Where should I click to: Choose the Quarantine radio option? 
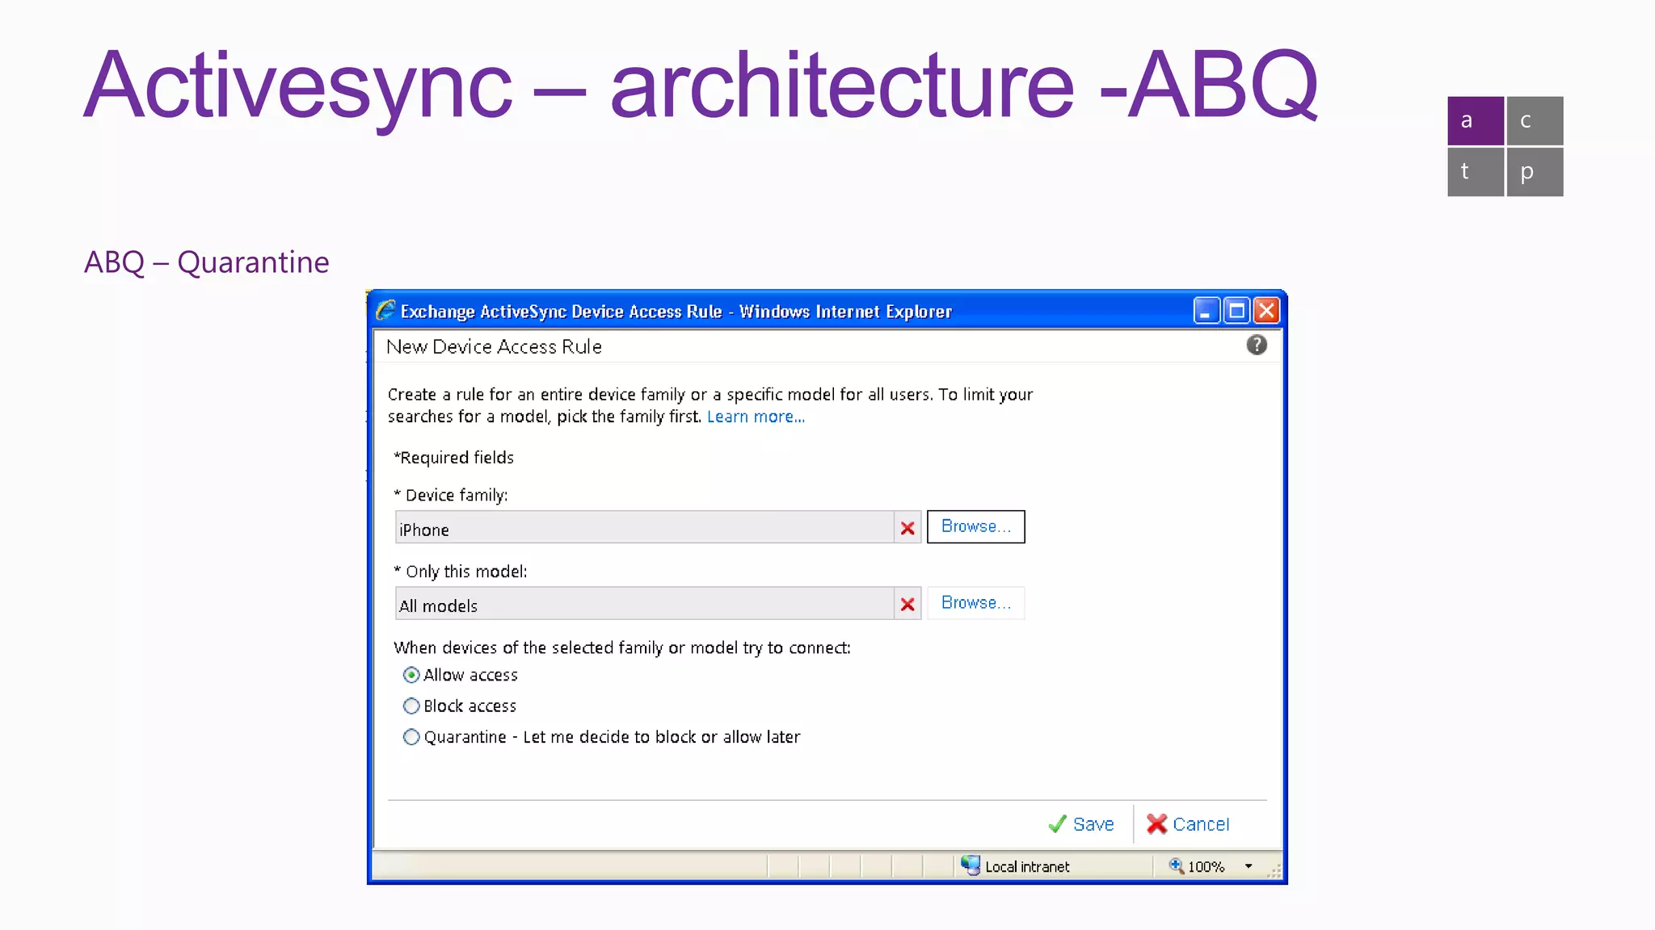tap(411, 737)
